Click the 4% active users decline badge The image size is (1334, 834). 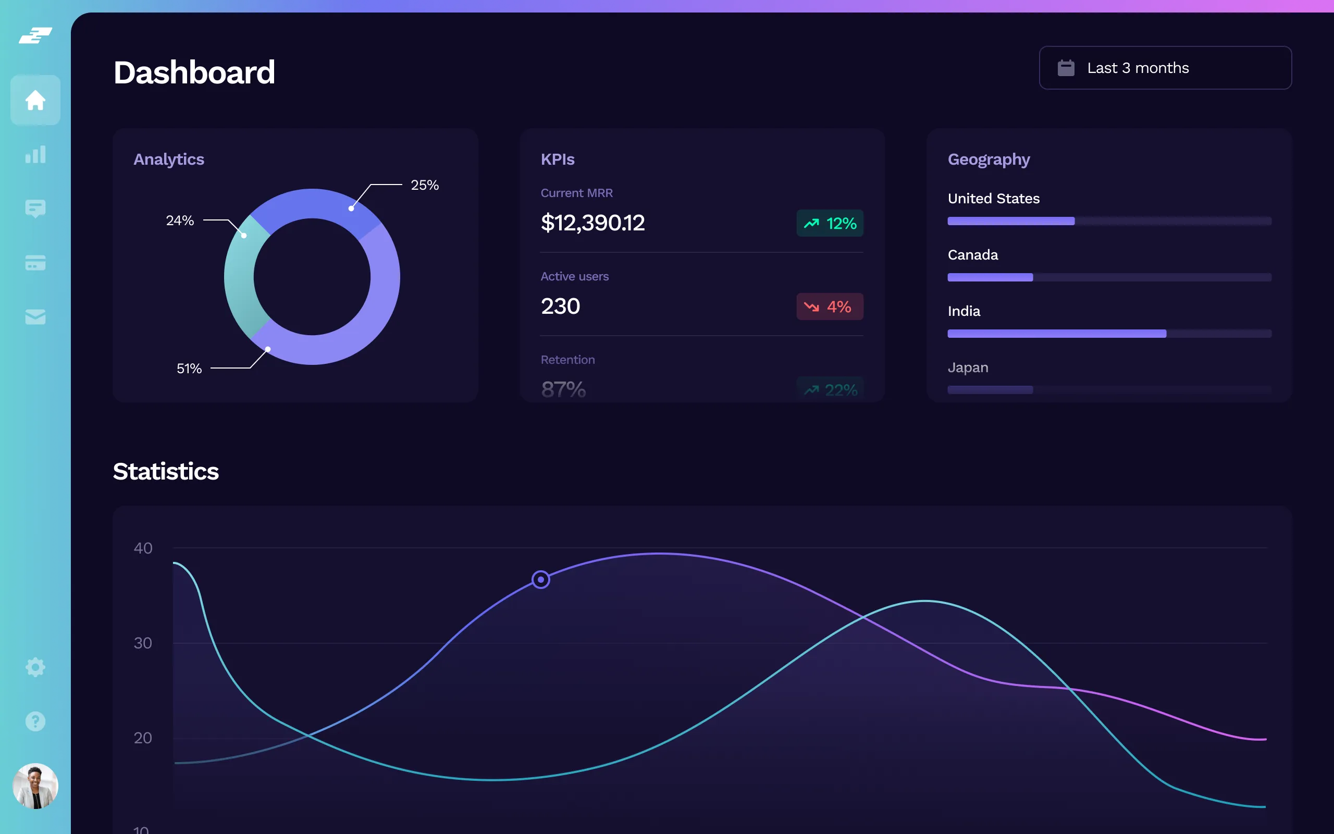pyautogui.click(x=830, y=306)
